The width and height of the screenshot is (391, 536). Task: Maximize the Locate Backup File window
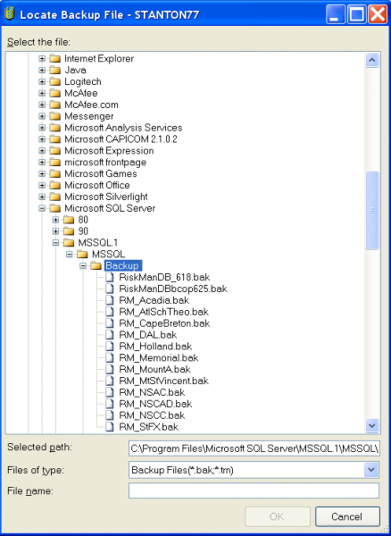[x=356, y=14]
